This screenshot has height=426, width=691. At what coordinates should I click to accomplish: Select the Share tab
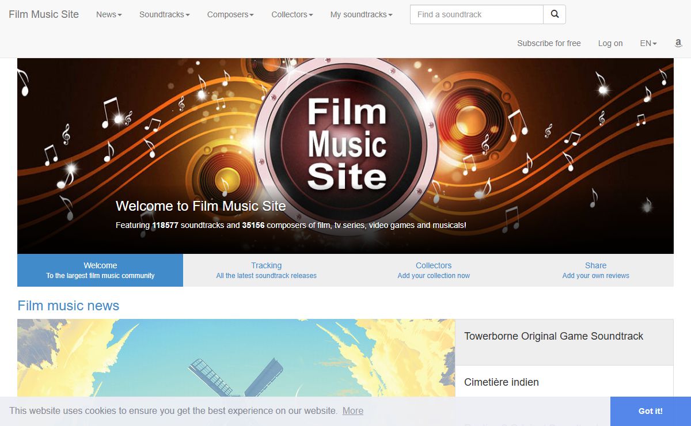tap(595, 270)
